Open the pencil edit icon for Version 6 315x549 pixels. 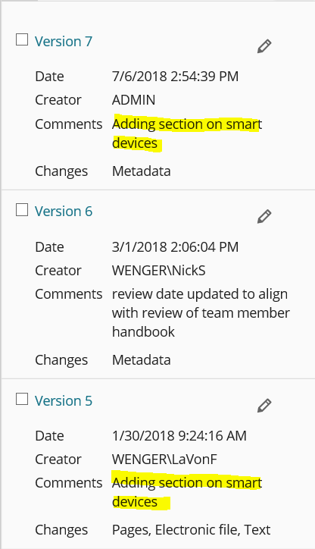point(264,216)
